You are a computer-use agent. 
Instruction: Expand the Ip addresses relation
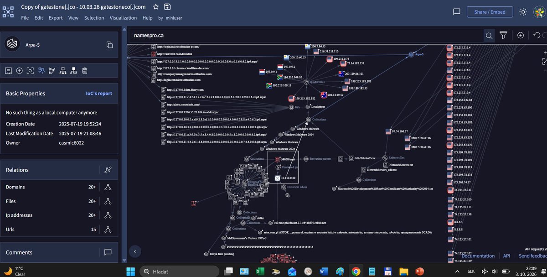tap(108, 215)
